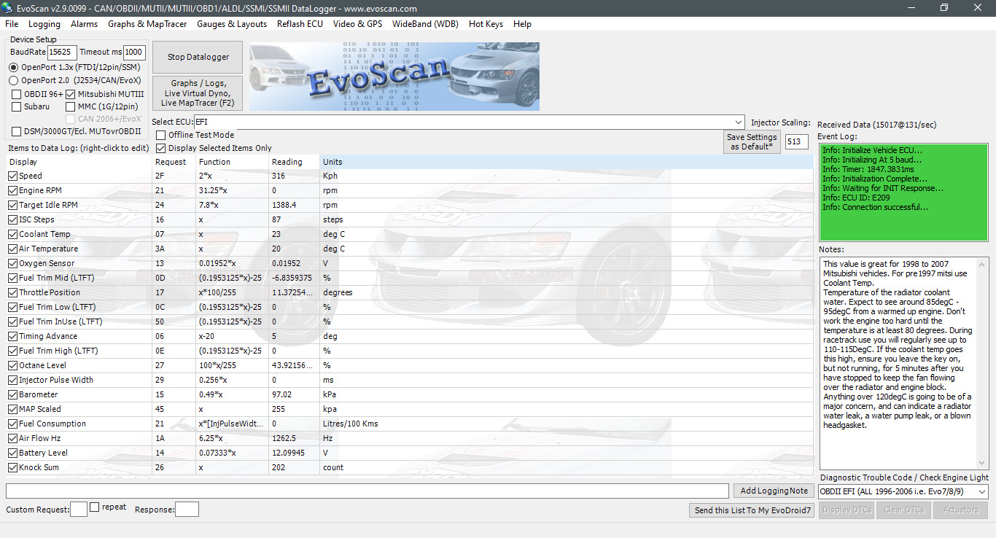Open the Logging menu
The width and height of the screenshot is (996, 538).
(x=44, y=24)
